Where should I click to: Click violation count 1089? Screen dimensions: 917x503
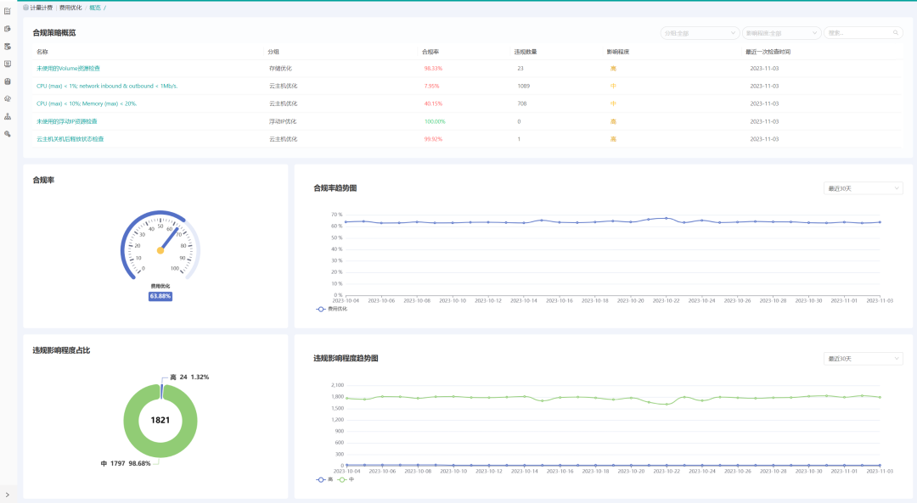coord(523,86)
